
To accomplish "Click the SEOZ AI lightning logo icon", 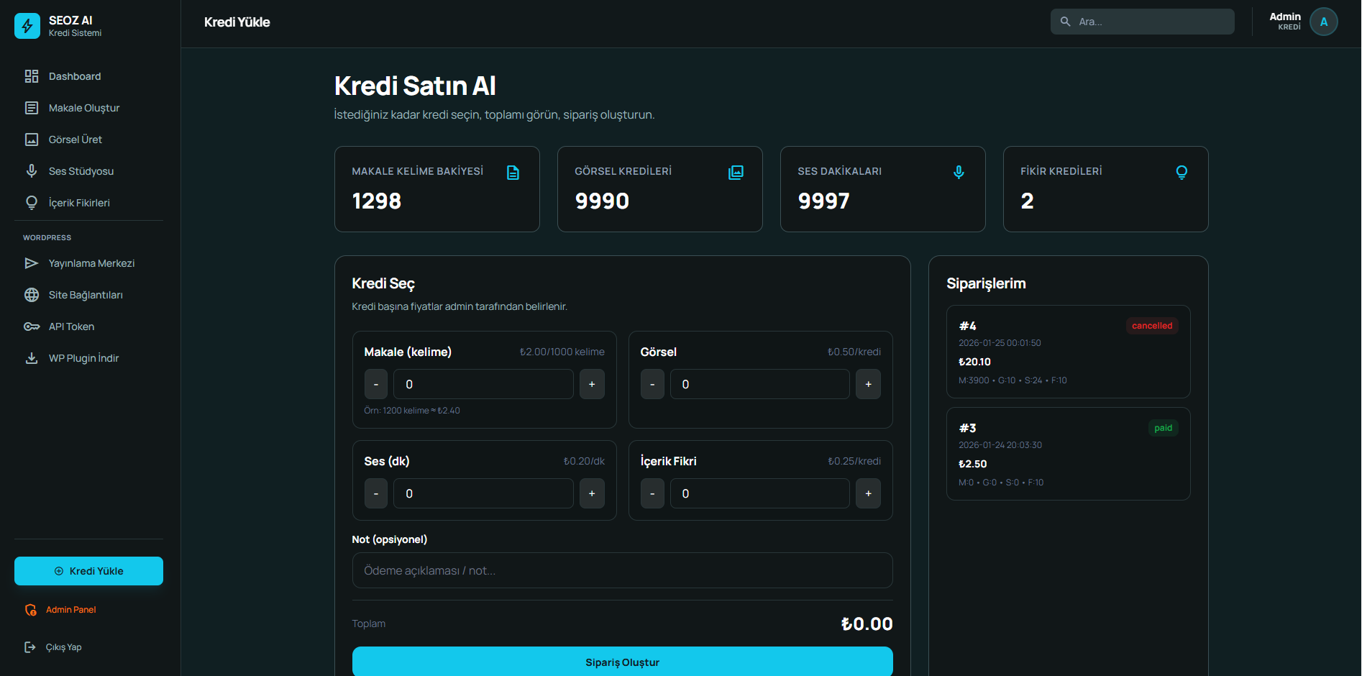I will [27, 26].
